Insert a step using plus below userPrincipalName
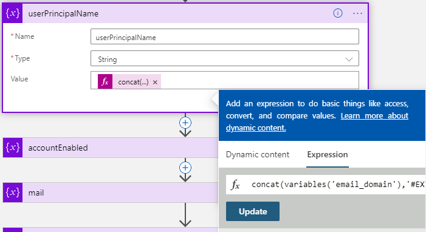This screenshot has width=426, height=232. (185, 123)
